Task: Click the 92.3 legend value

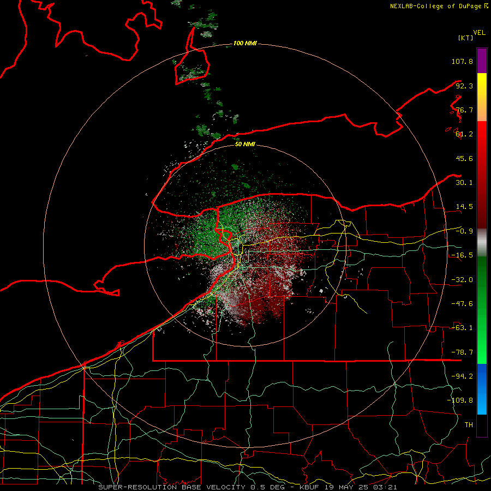Action: (464, 86)
